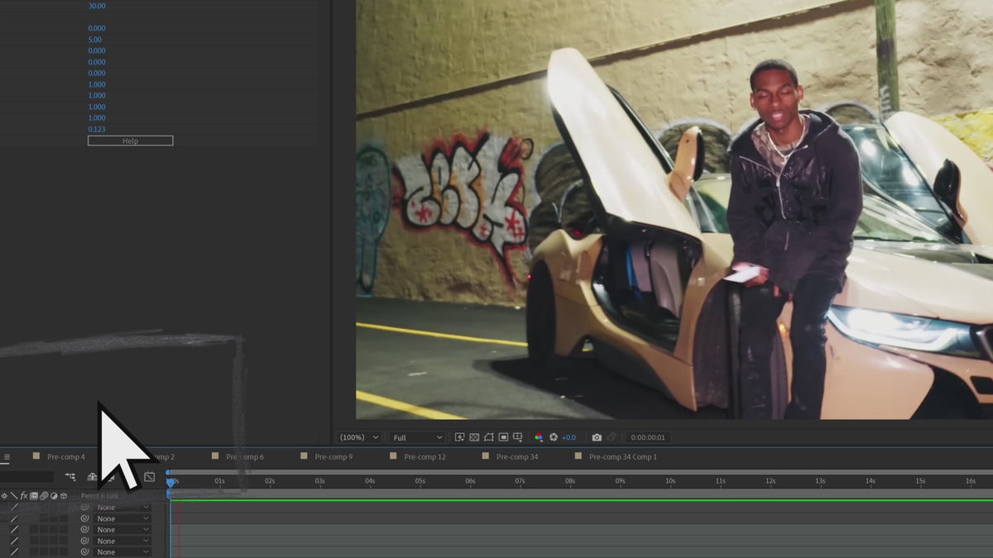Open the grid and guide options icon
This screenshot has height=558, width=993.
518,437
